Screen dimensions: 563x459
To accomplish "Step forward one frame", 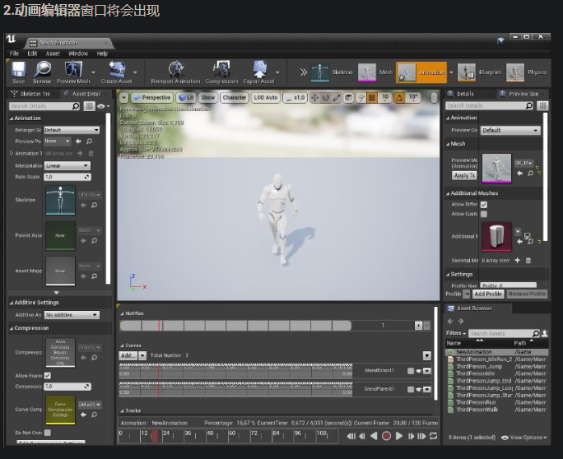I will coord(411,436).
